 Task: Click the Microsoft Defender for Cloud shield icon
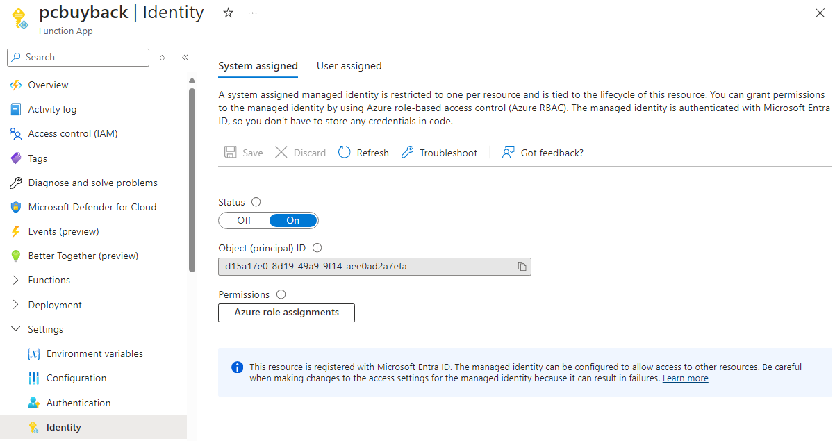(x=15, y=207)
